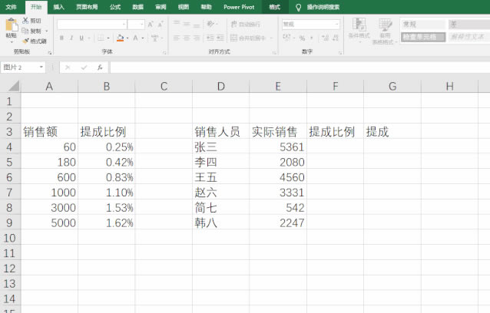Toggle Bold formatting

pos(61,38)
